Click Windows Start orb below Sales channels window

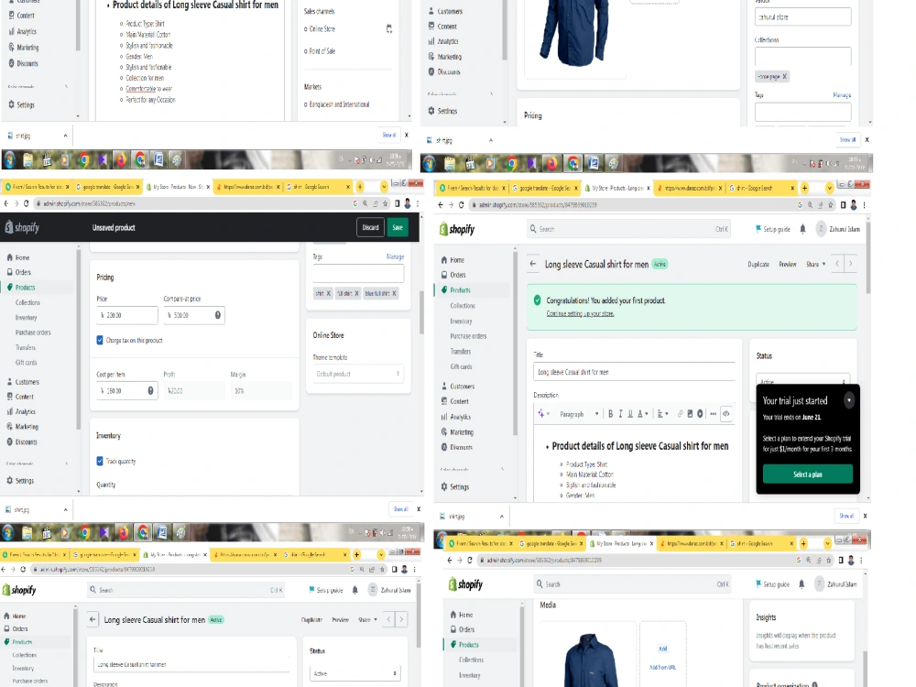pyautogui.click(x=9, y=158)
